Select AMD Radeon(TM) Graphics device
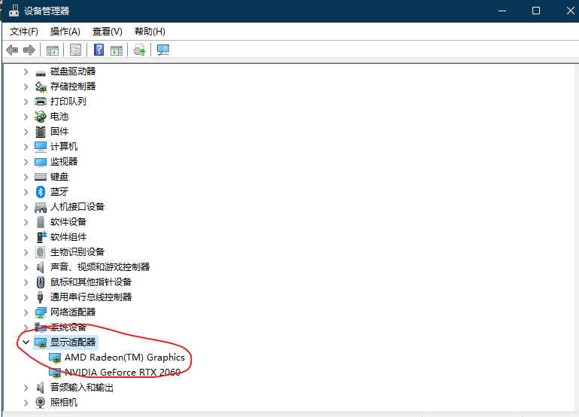Viewport: 579px width, 417px height. pyautogui.click(x=124, y=358)
